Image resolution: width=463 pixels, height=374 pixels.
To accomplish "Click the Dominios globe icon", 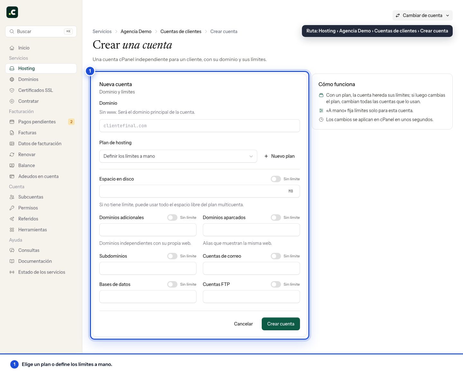I will pos(12,79).
